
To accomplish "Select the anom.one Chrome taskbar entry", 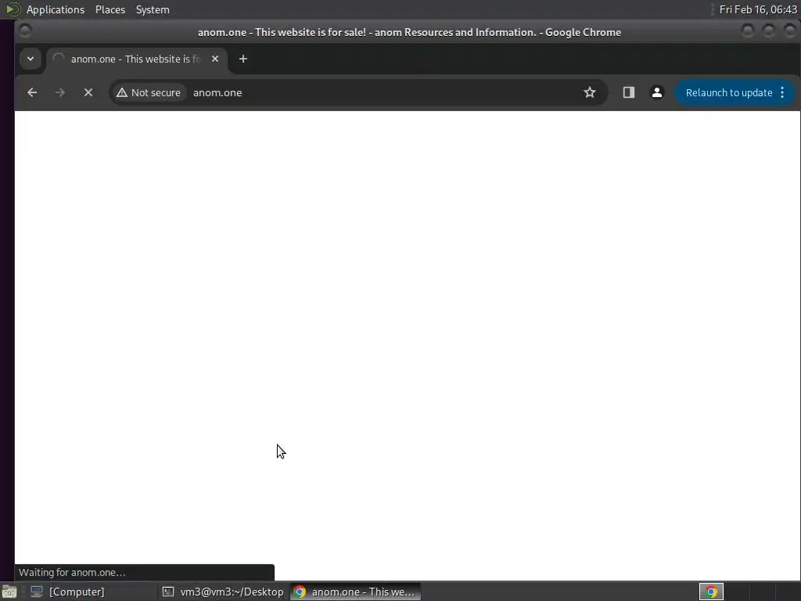I will tap(356, 592).
